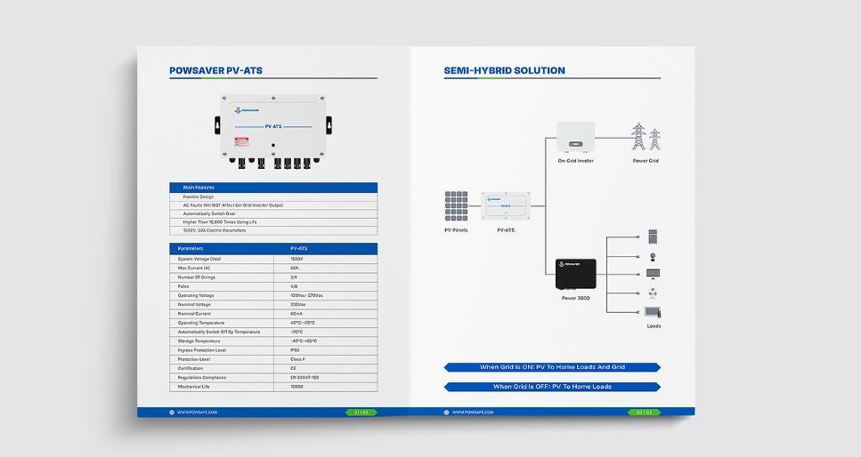Screen dimensions: 861x457
Task: Click the microwave icon above Loads label
Action: coord(653,312)
